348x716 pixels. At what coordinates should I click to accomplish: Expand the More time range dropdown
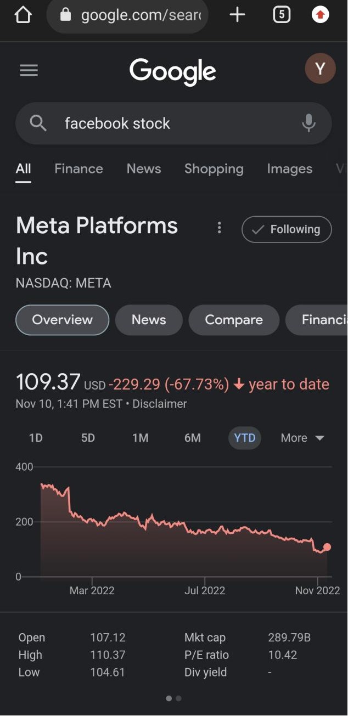[x=302, y=438]
